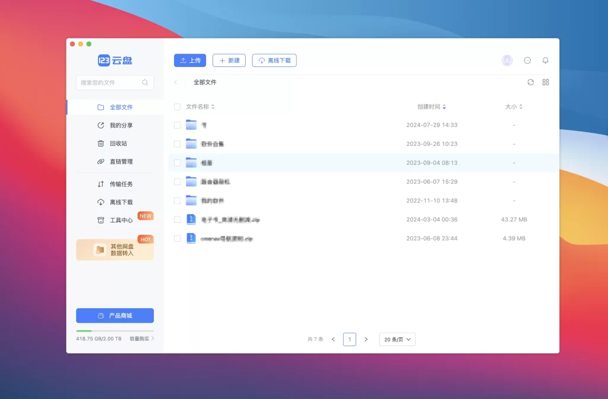Click the user avatar icon
This screenshot has width=608, height=399.
pyautogui.click(x=507, y=60)
